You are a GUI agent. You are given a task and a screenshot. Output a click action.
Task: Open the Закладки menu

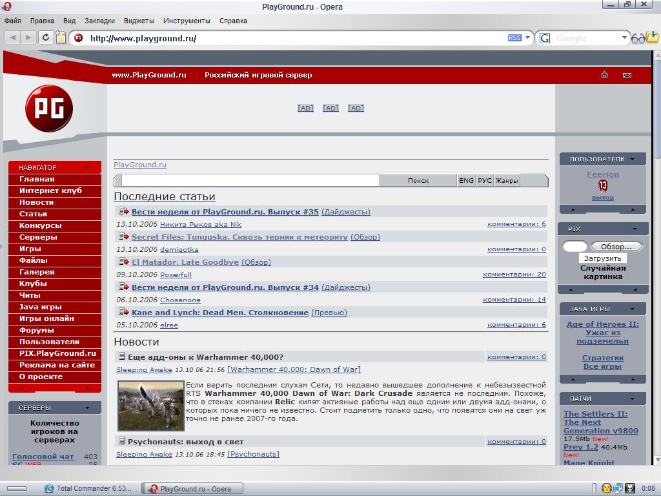pos(99,21)
